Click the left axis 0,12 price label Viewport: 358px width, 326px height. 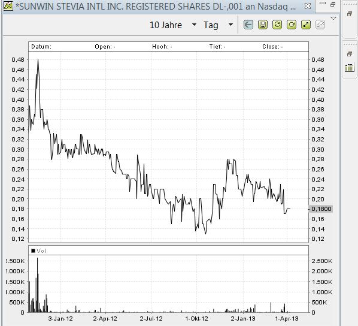point(18,239)
